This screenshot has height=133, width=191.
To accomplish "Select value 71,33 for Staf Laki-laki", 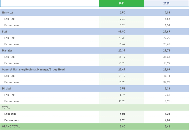I will tap(122, 38).
